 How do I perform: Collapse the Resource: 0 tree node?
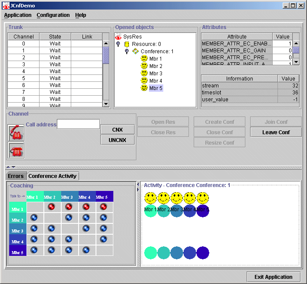coord(118,44)
